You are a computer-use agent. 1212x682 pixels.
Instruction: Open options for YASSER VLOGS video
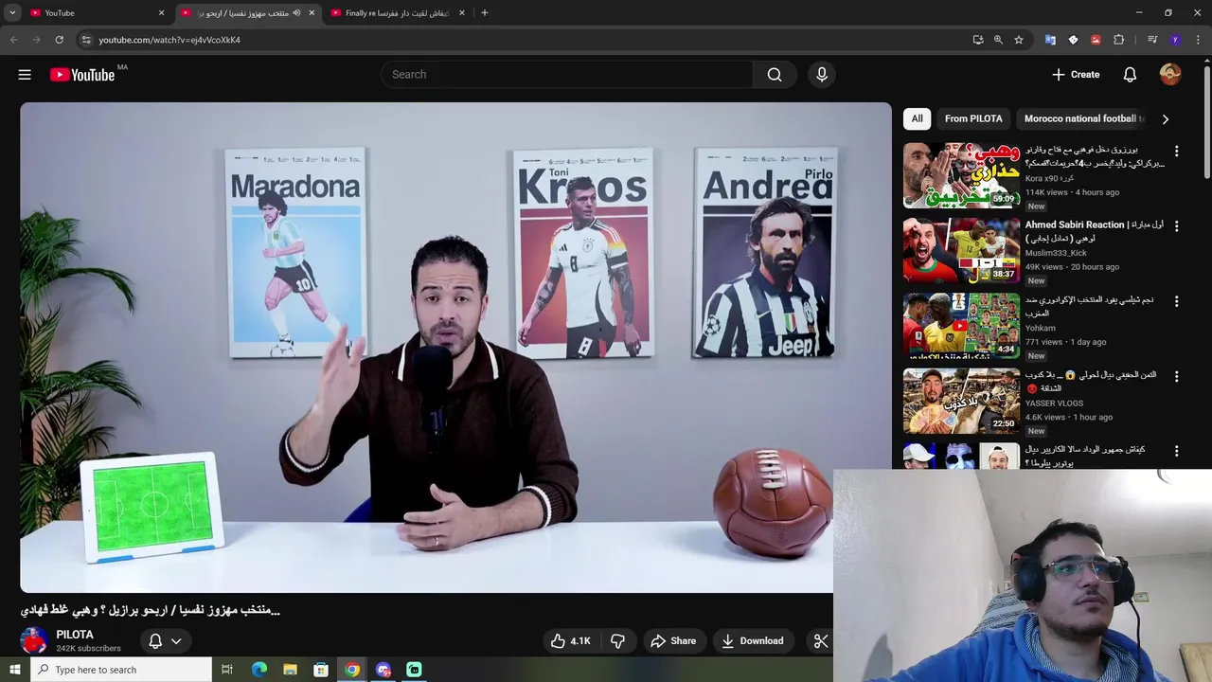pos(1176,376)
